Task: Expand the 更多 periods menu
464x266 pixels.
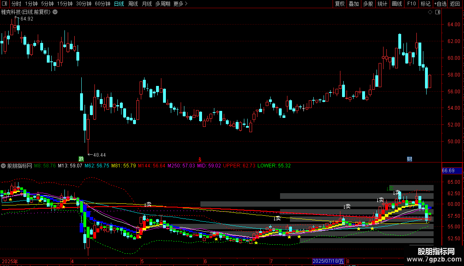Action: (x=180, y=4)
